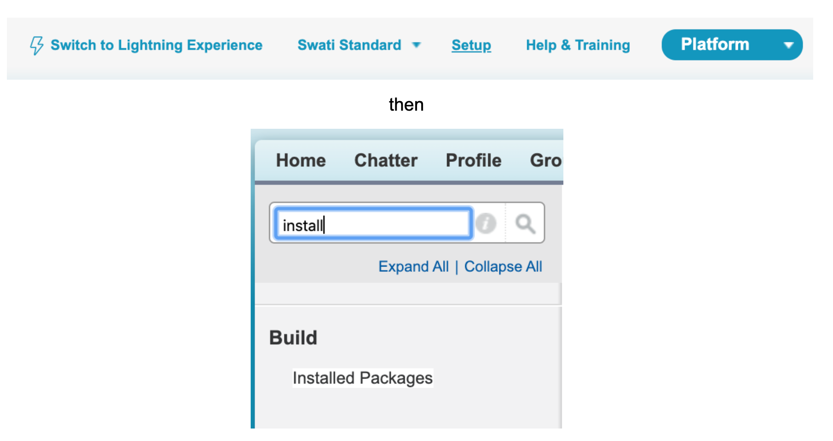Open Installed Packages under Build
The width and height of the screenshot is (833, 441).
click(363, 378)
